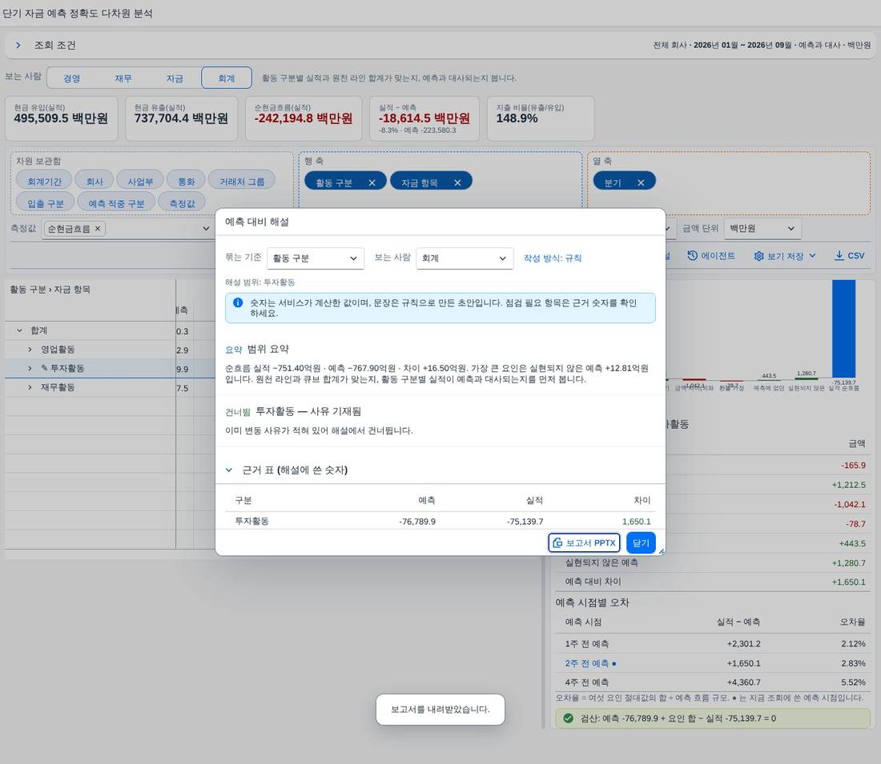Open the 묶는 기준 활동 구분 dropdown

point(316,258)
